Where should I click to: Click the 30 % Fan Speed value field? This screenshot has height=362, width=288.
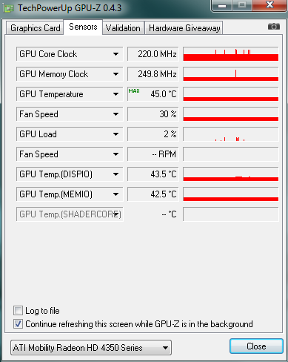coord(153,114)
